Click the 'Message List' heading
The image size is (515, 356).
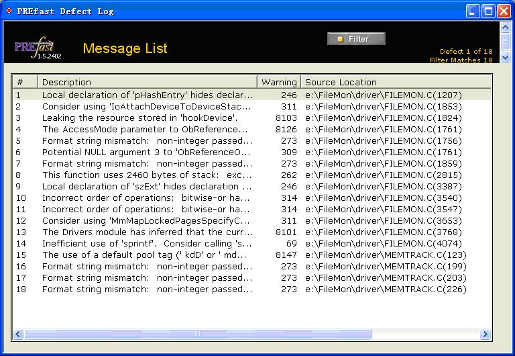(125, 48)
